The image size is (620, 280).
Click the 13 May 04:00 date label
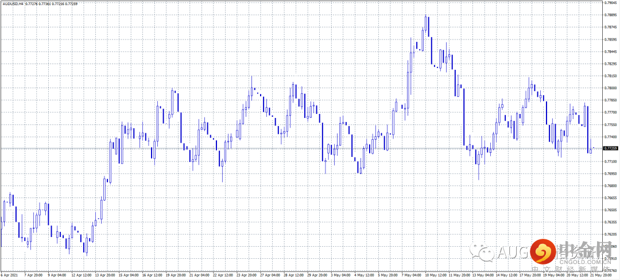pyautogui.click(x=483, y=274)
